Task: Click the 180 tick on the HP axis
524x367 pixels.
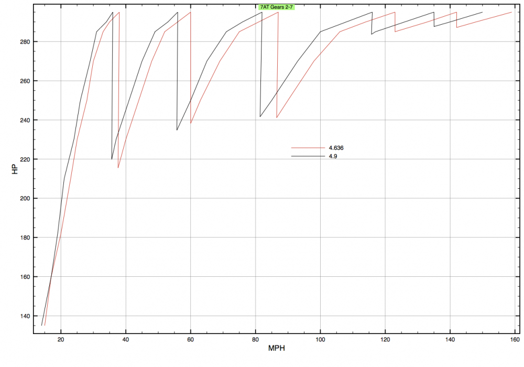Action: (25, 238)
